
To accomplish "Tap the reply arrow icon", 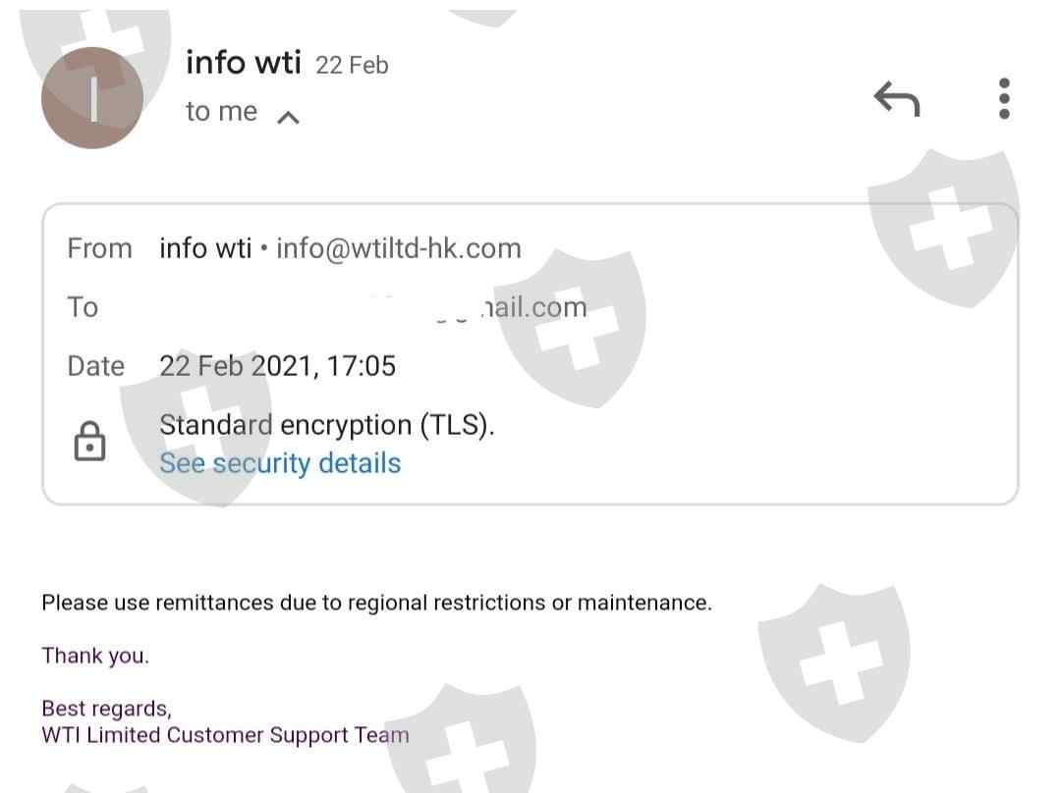I will point(896,98).
